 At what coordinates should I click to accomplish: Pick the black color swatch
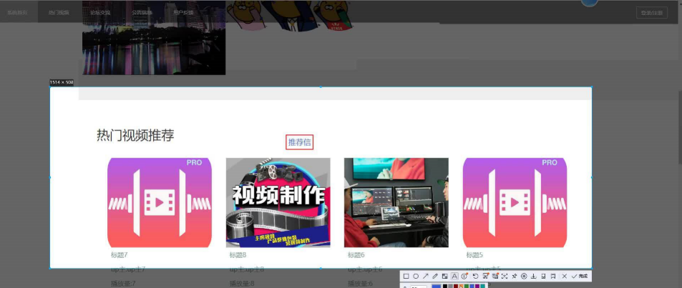click(x=445, y=286)
